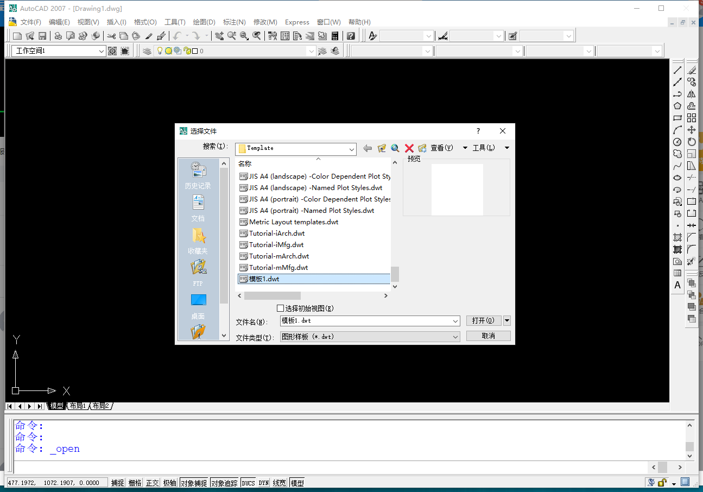Open the FTP shortcut in the dialog sidebar

point(198,273)
